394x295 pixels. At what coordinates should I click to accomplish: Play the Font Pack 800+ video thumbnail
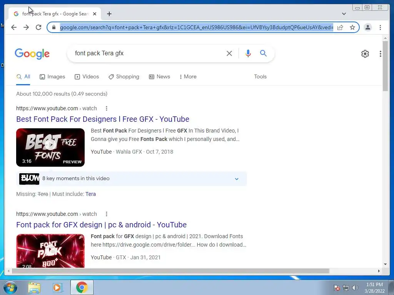click(50, 251)
